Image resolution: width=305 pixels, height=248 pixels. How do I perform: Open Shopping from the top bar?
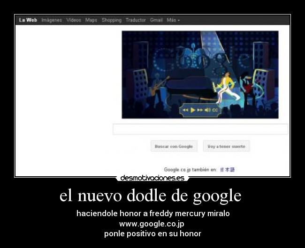(112, 20)
